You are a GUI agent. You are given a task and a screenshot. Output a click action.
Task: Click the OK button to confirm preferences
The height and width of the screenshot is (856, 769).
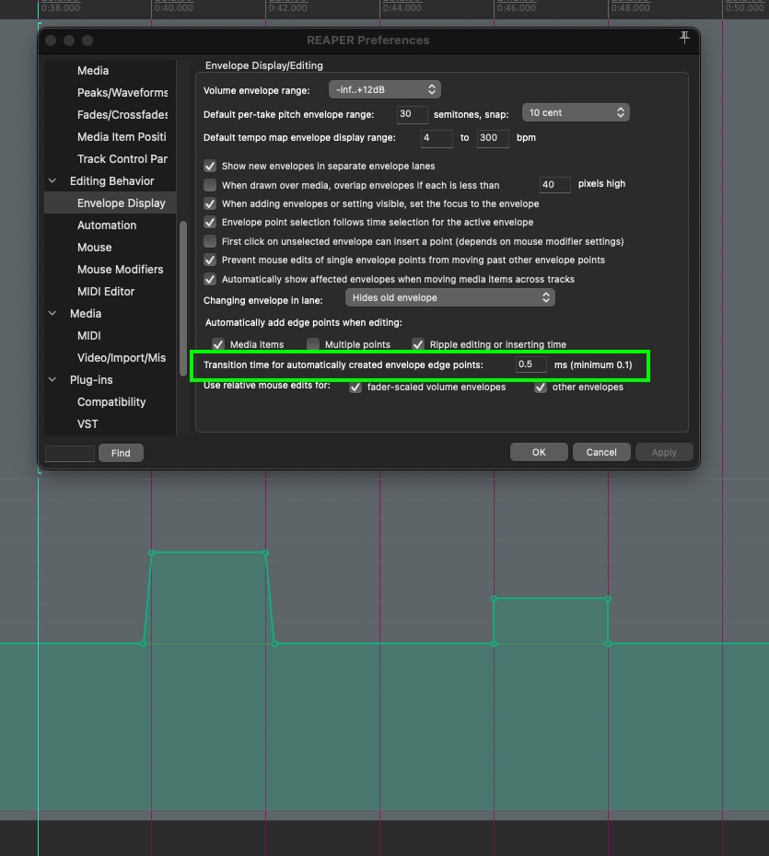[539, 452]
